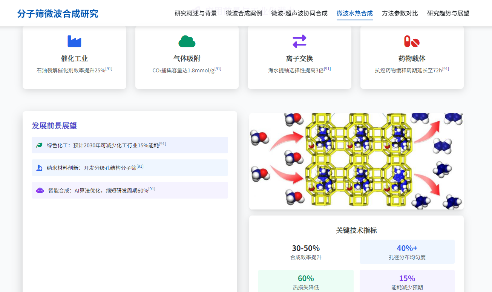Click the purple exchange arrows icon

299,41
